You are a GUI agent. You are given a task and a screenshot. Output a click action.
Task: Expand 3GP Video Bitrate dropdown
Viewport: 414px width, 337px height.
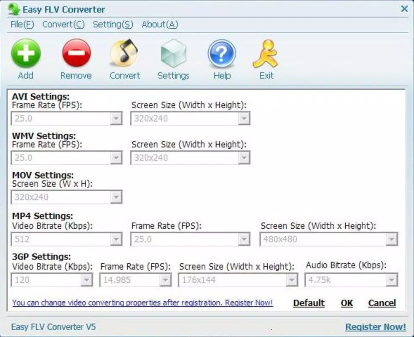[x=86, y=280]
